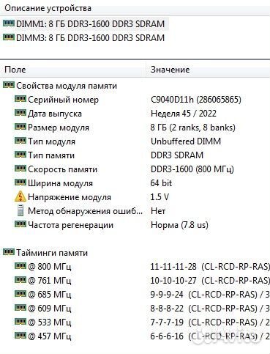Select the Свойства модуля памяти group row
This screenshot has height=354, width=270.
point(60,86)
